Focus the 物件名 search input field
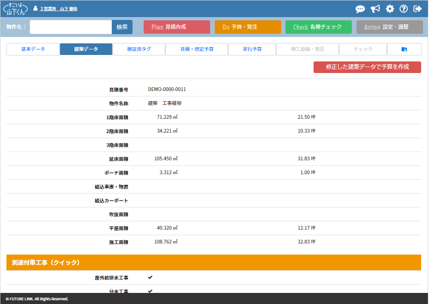 pyautogui.click(x=71, y=27)
